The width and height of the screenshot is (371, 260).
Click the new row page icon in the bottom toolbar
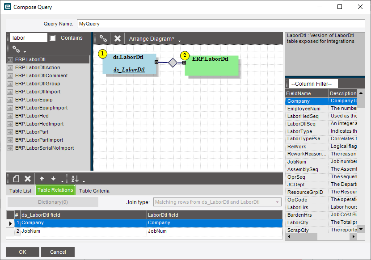click(16, 179)
